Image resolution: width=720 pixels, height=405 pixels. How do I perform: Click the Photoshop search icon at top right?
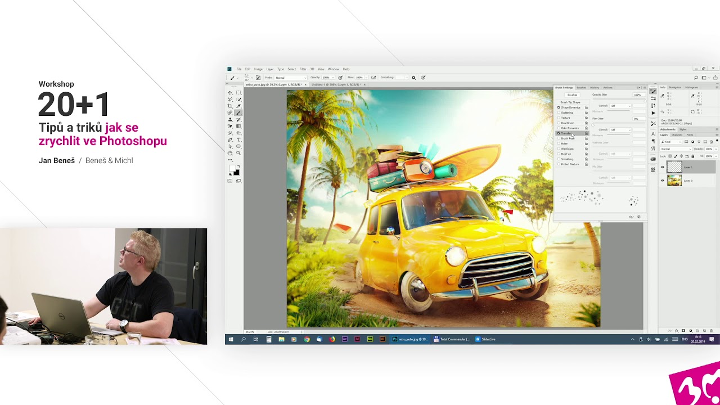[x=696, y=78]
